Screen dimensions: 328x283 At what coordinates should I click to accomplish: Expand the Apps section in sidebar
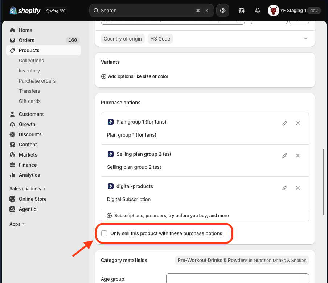pyautogui.click(x=17, y=224)
